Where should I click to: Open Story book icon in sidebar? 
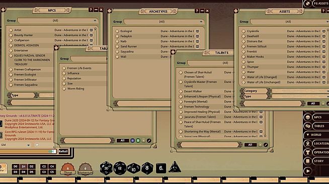(x=307, y=161)
